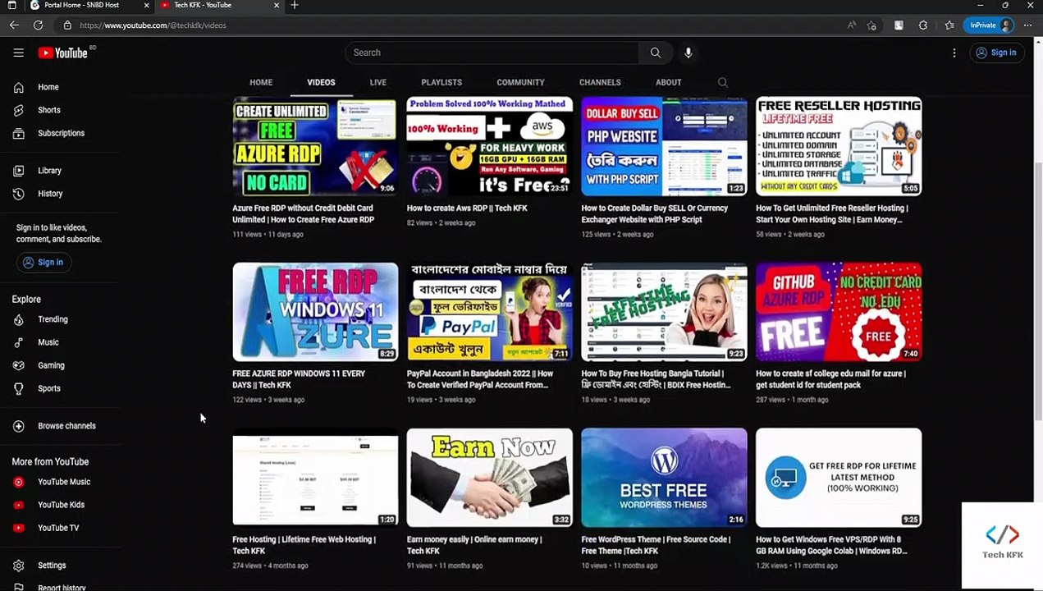Open GitHub Azure RDP Free thumbnail
The height and width of the screenshot is (591, 1043).
(x=839, y=312)
